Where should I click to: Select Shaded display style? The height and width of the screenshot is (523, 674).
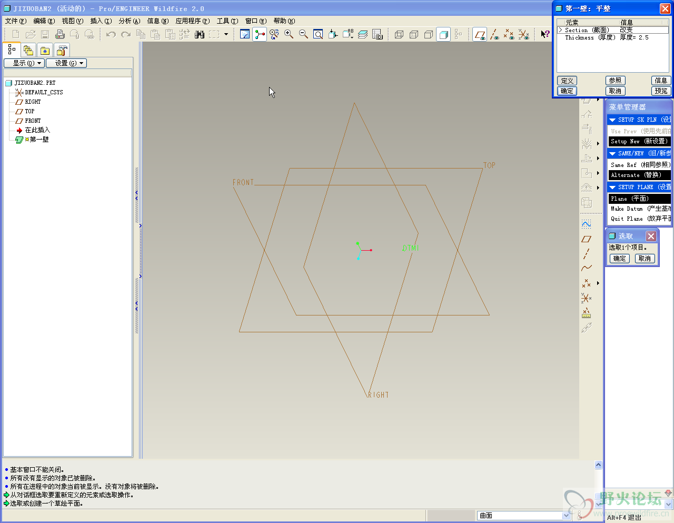[443, 34]
